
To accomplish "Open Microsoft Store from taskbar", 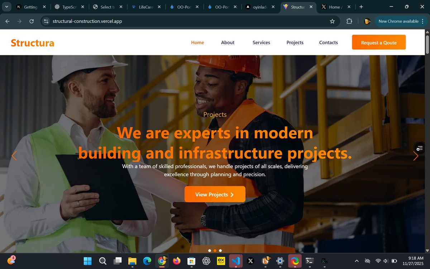I will [x=191, y=261].
